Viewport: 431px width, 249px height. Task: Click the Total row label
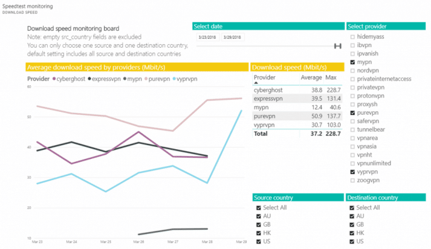[261, 134]
